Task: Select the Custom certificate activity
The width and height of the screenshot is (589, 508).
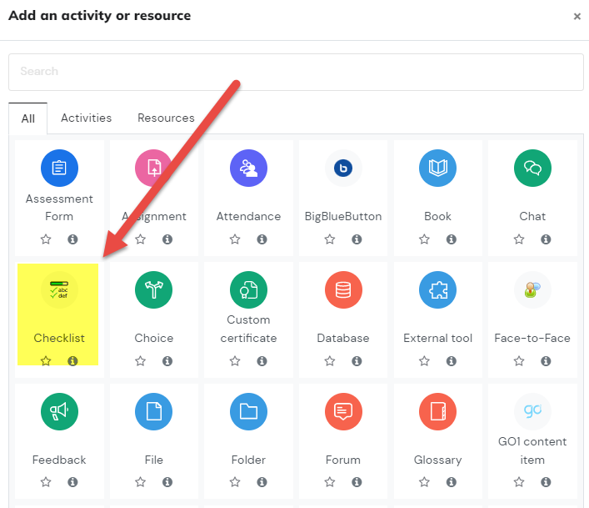Action: point(248,290)
